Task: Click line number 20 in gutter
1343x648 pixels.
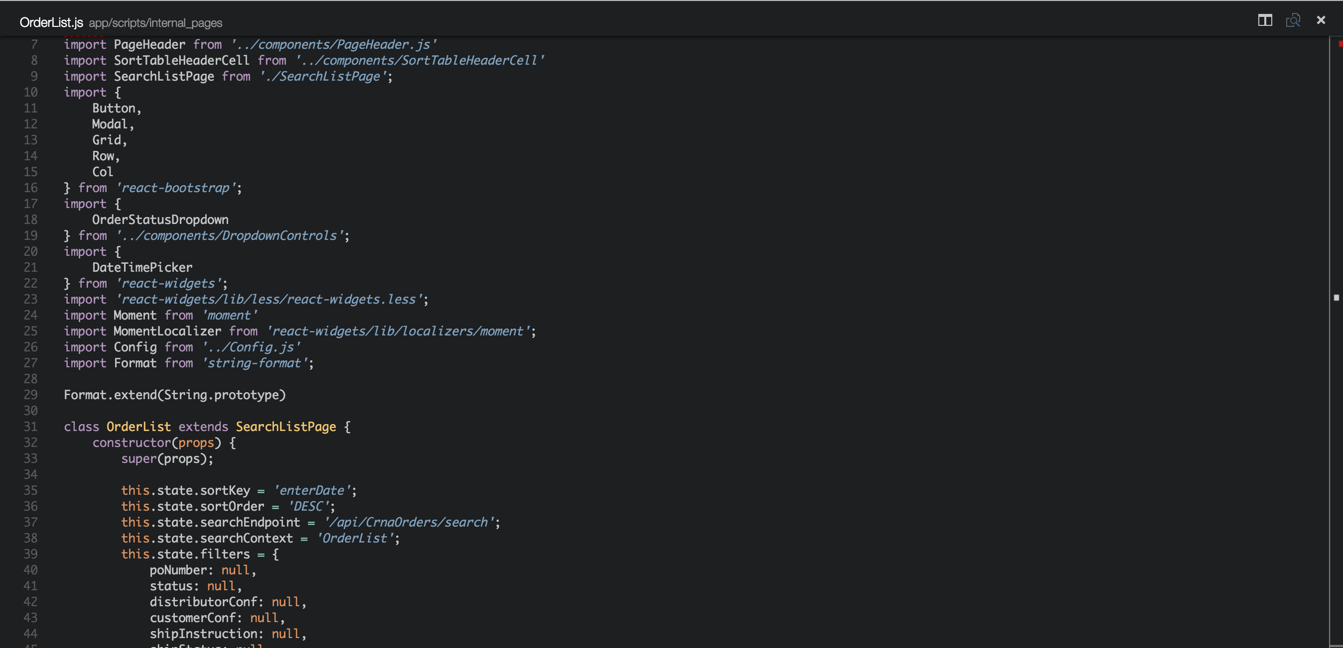Action: [x=30, y=252]
